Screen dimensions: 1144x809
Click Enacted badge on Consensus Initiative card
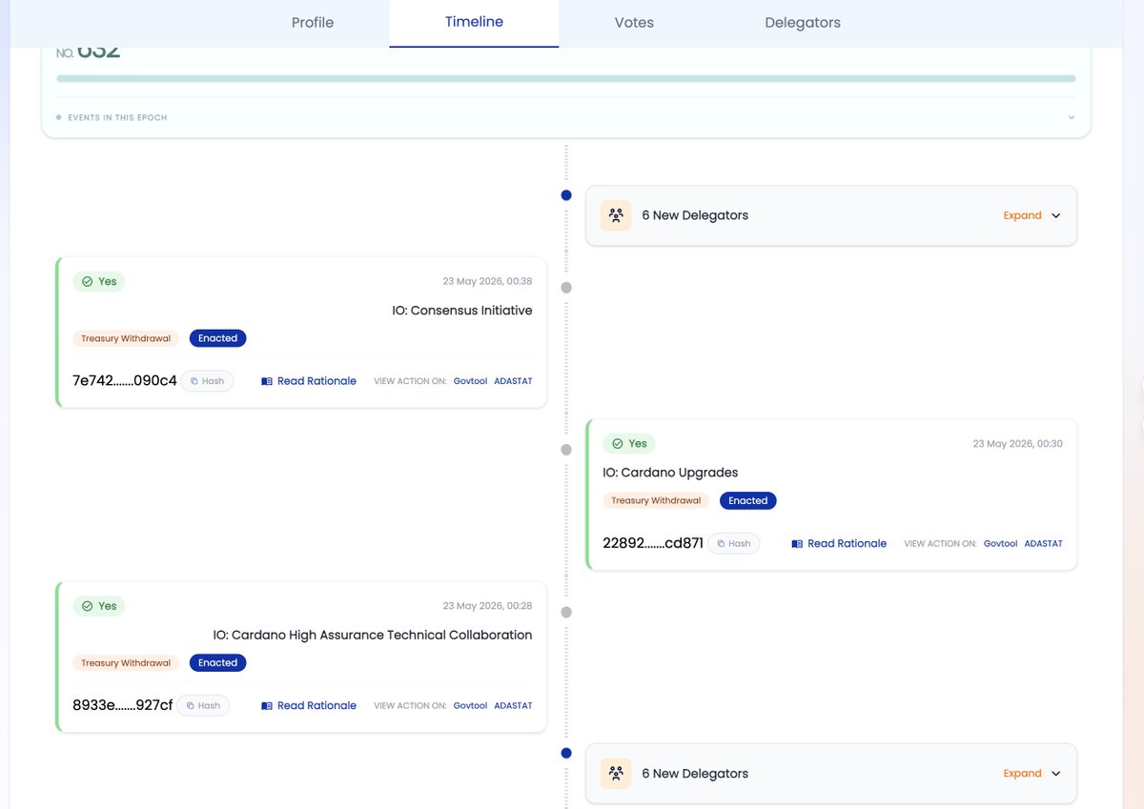tap(217, 338)
